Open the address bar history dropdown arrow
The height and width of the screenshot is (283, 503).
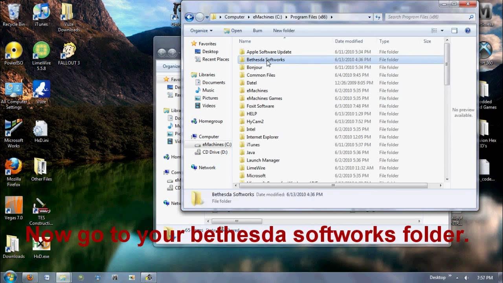coord(369,17)
